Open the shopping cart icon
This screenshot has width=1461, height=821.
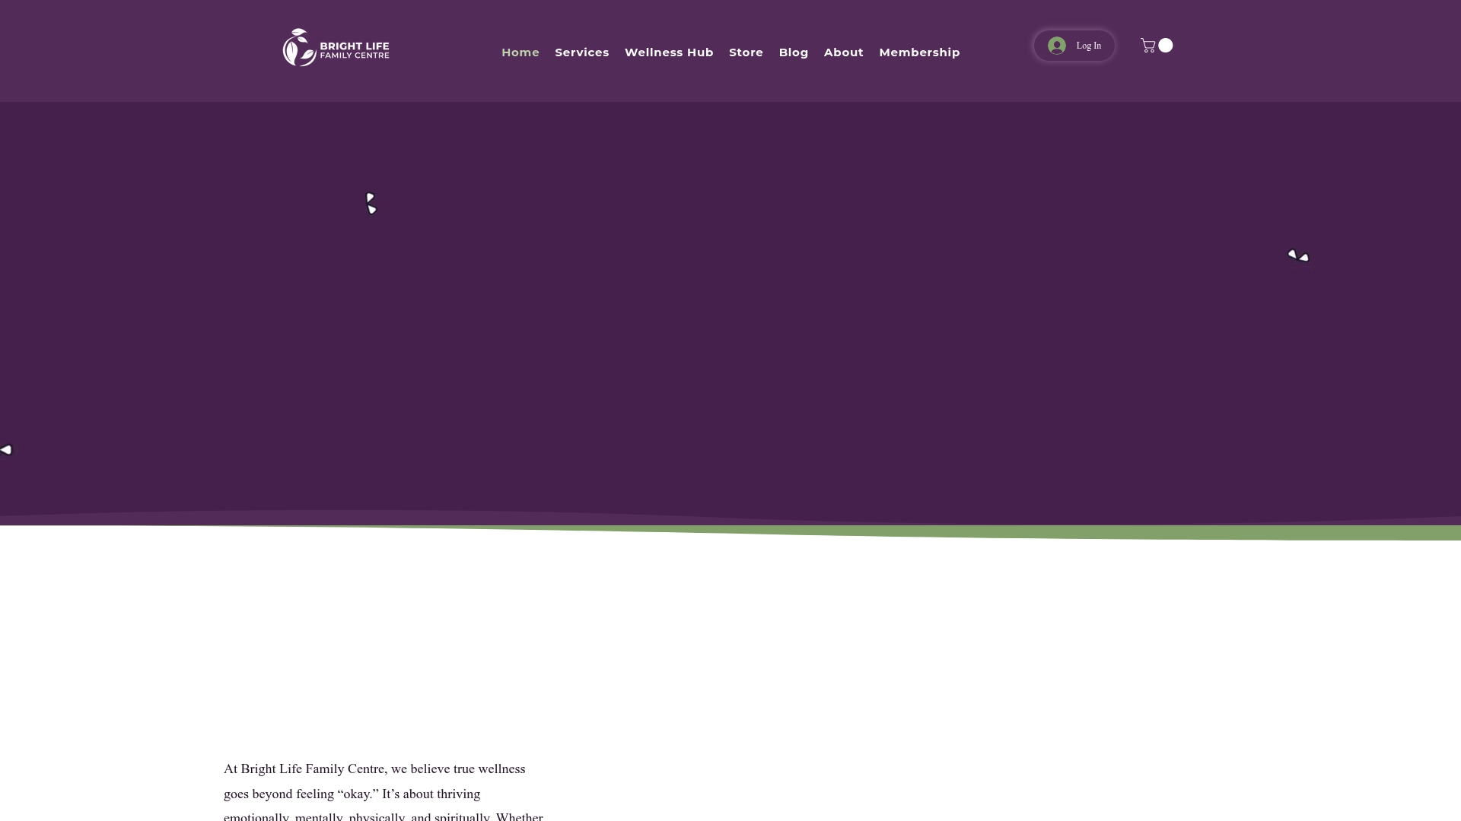coord(1147,46)
